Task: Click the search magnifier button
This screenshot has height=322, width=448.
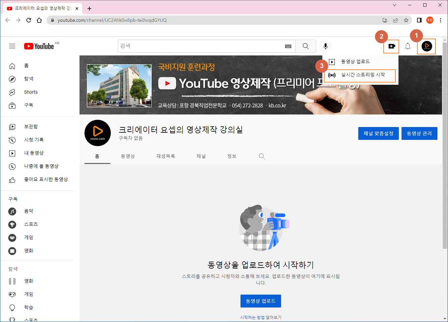Action: click(306, 46)
